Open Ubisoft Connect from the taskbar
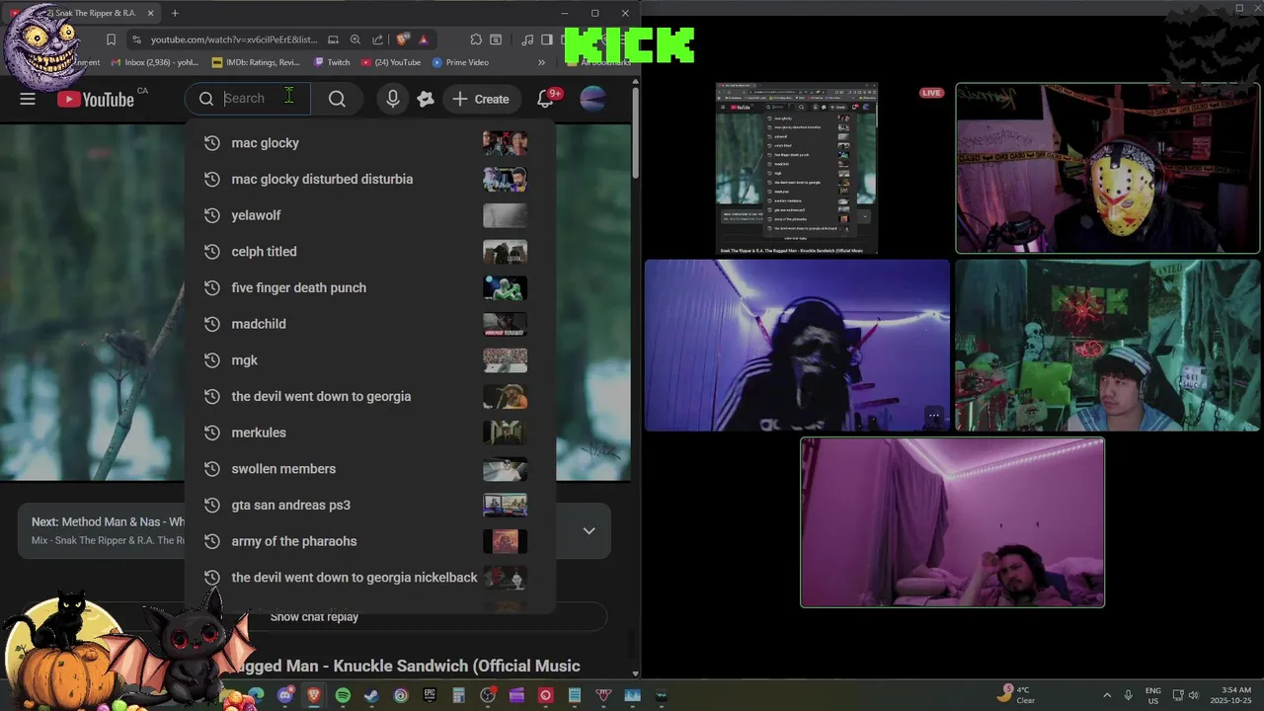 coord(401,695)
